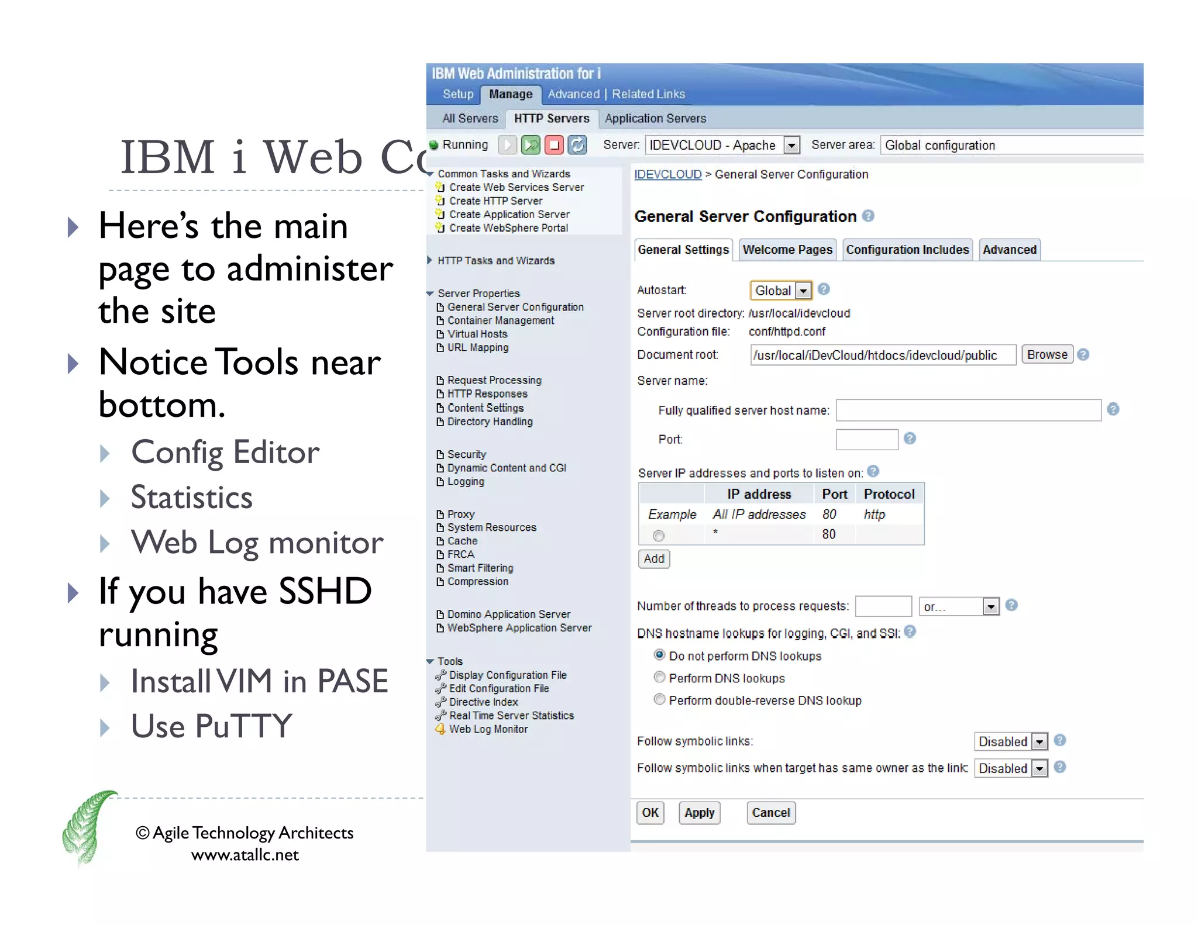This screenshot has width=1198, height=925.
Task: Click the Real Time Server Statistics tool icon
Action: pyautogui.click(x=440, y=715)
